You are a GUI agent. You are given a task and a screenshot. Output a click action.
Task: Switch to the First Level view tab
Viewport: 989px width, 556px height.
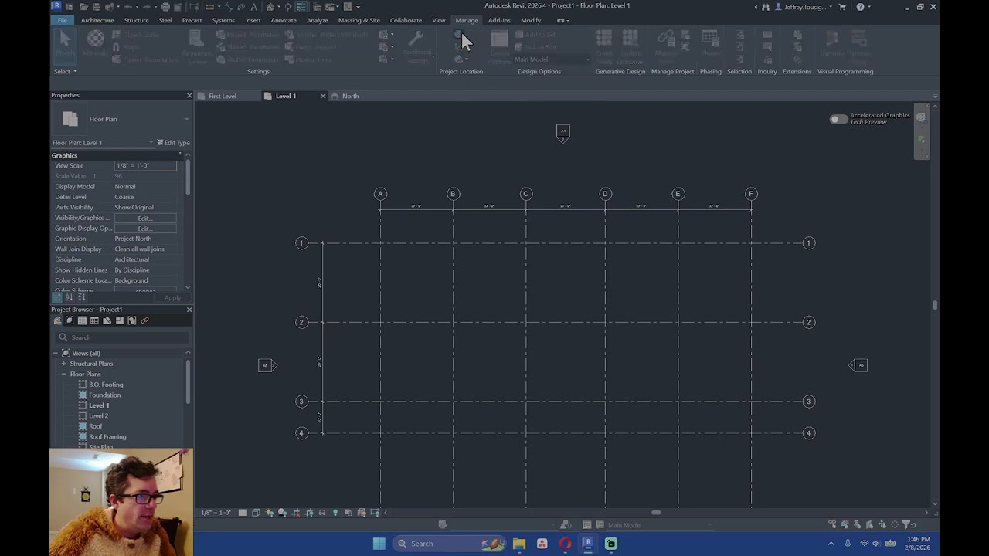pos(223,96)
